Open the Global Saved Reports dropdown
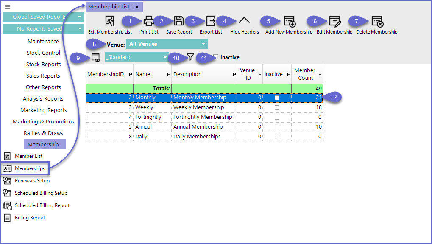Image resolution: width=432 pixels, height=244 pixels. [43, 17]
